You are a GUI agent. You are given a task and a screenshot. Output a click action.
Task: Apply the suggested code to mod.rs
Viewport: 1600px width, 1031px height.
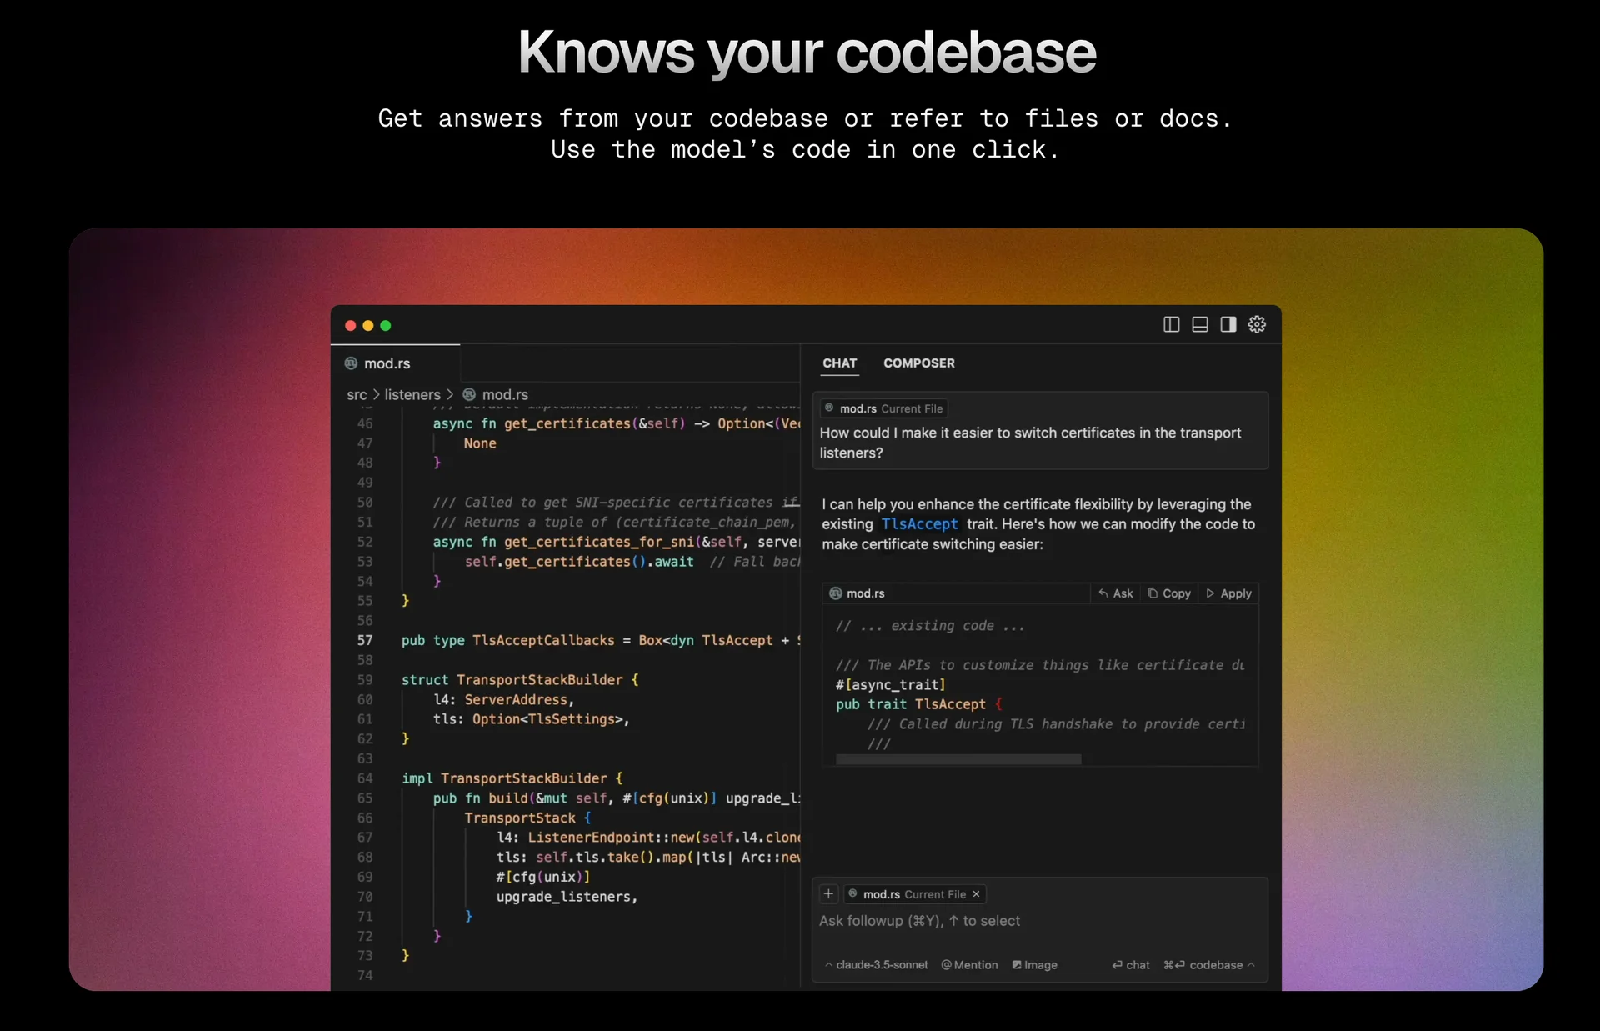point(1229,593)
